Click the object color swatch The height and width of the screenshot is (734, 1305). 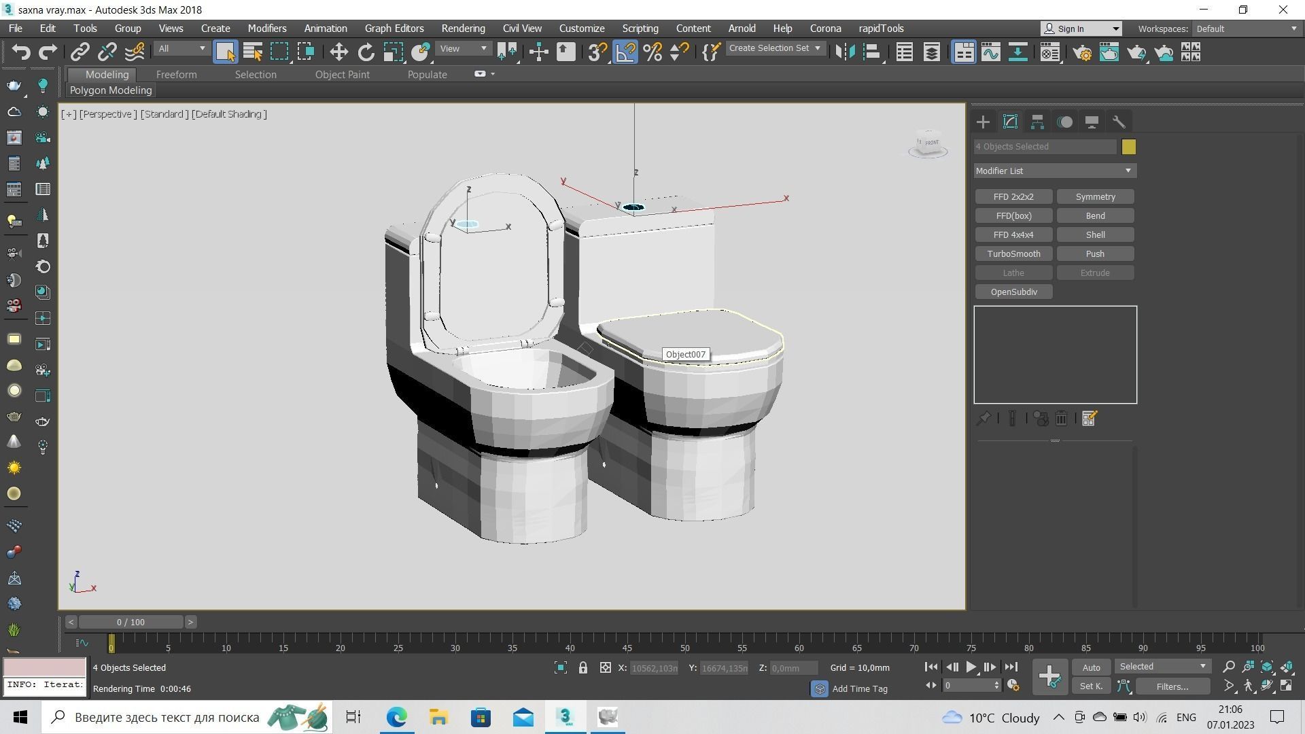tap(1128, 147)
